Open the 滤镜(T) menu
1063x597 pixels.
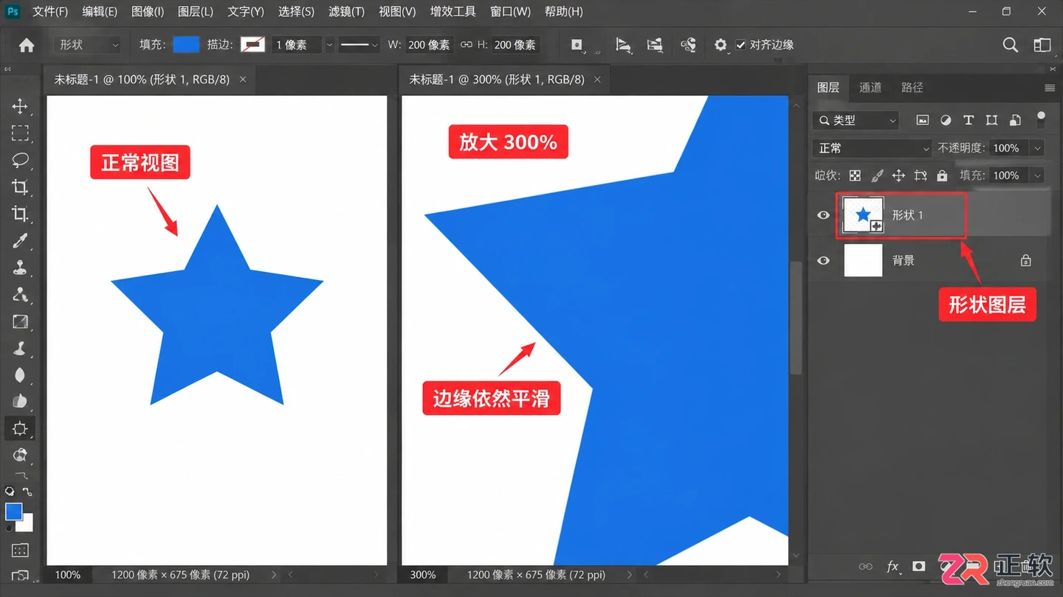pyautogui.click(x=347, y=12)
